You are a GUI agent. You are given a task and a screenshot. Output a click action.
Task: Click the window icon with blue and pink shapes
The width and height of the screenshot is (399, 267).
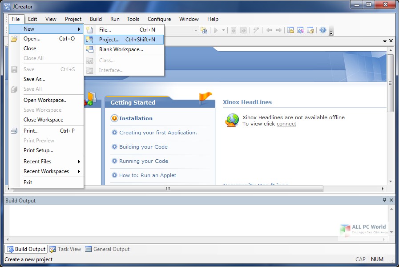301,30
